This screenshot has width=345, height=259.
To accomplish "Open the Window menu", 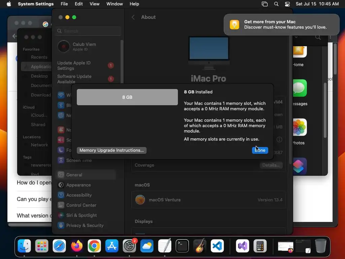I will (x=115, y=4).
